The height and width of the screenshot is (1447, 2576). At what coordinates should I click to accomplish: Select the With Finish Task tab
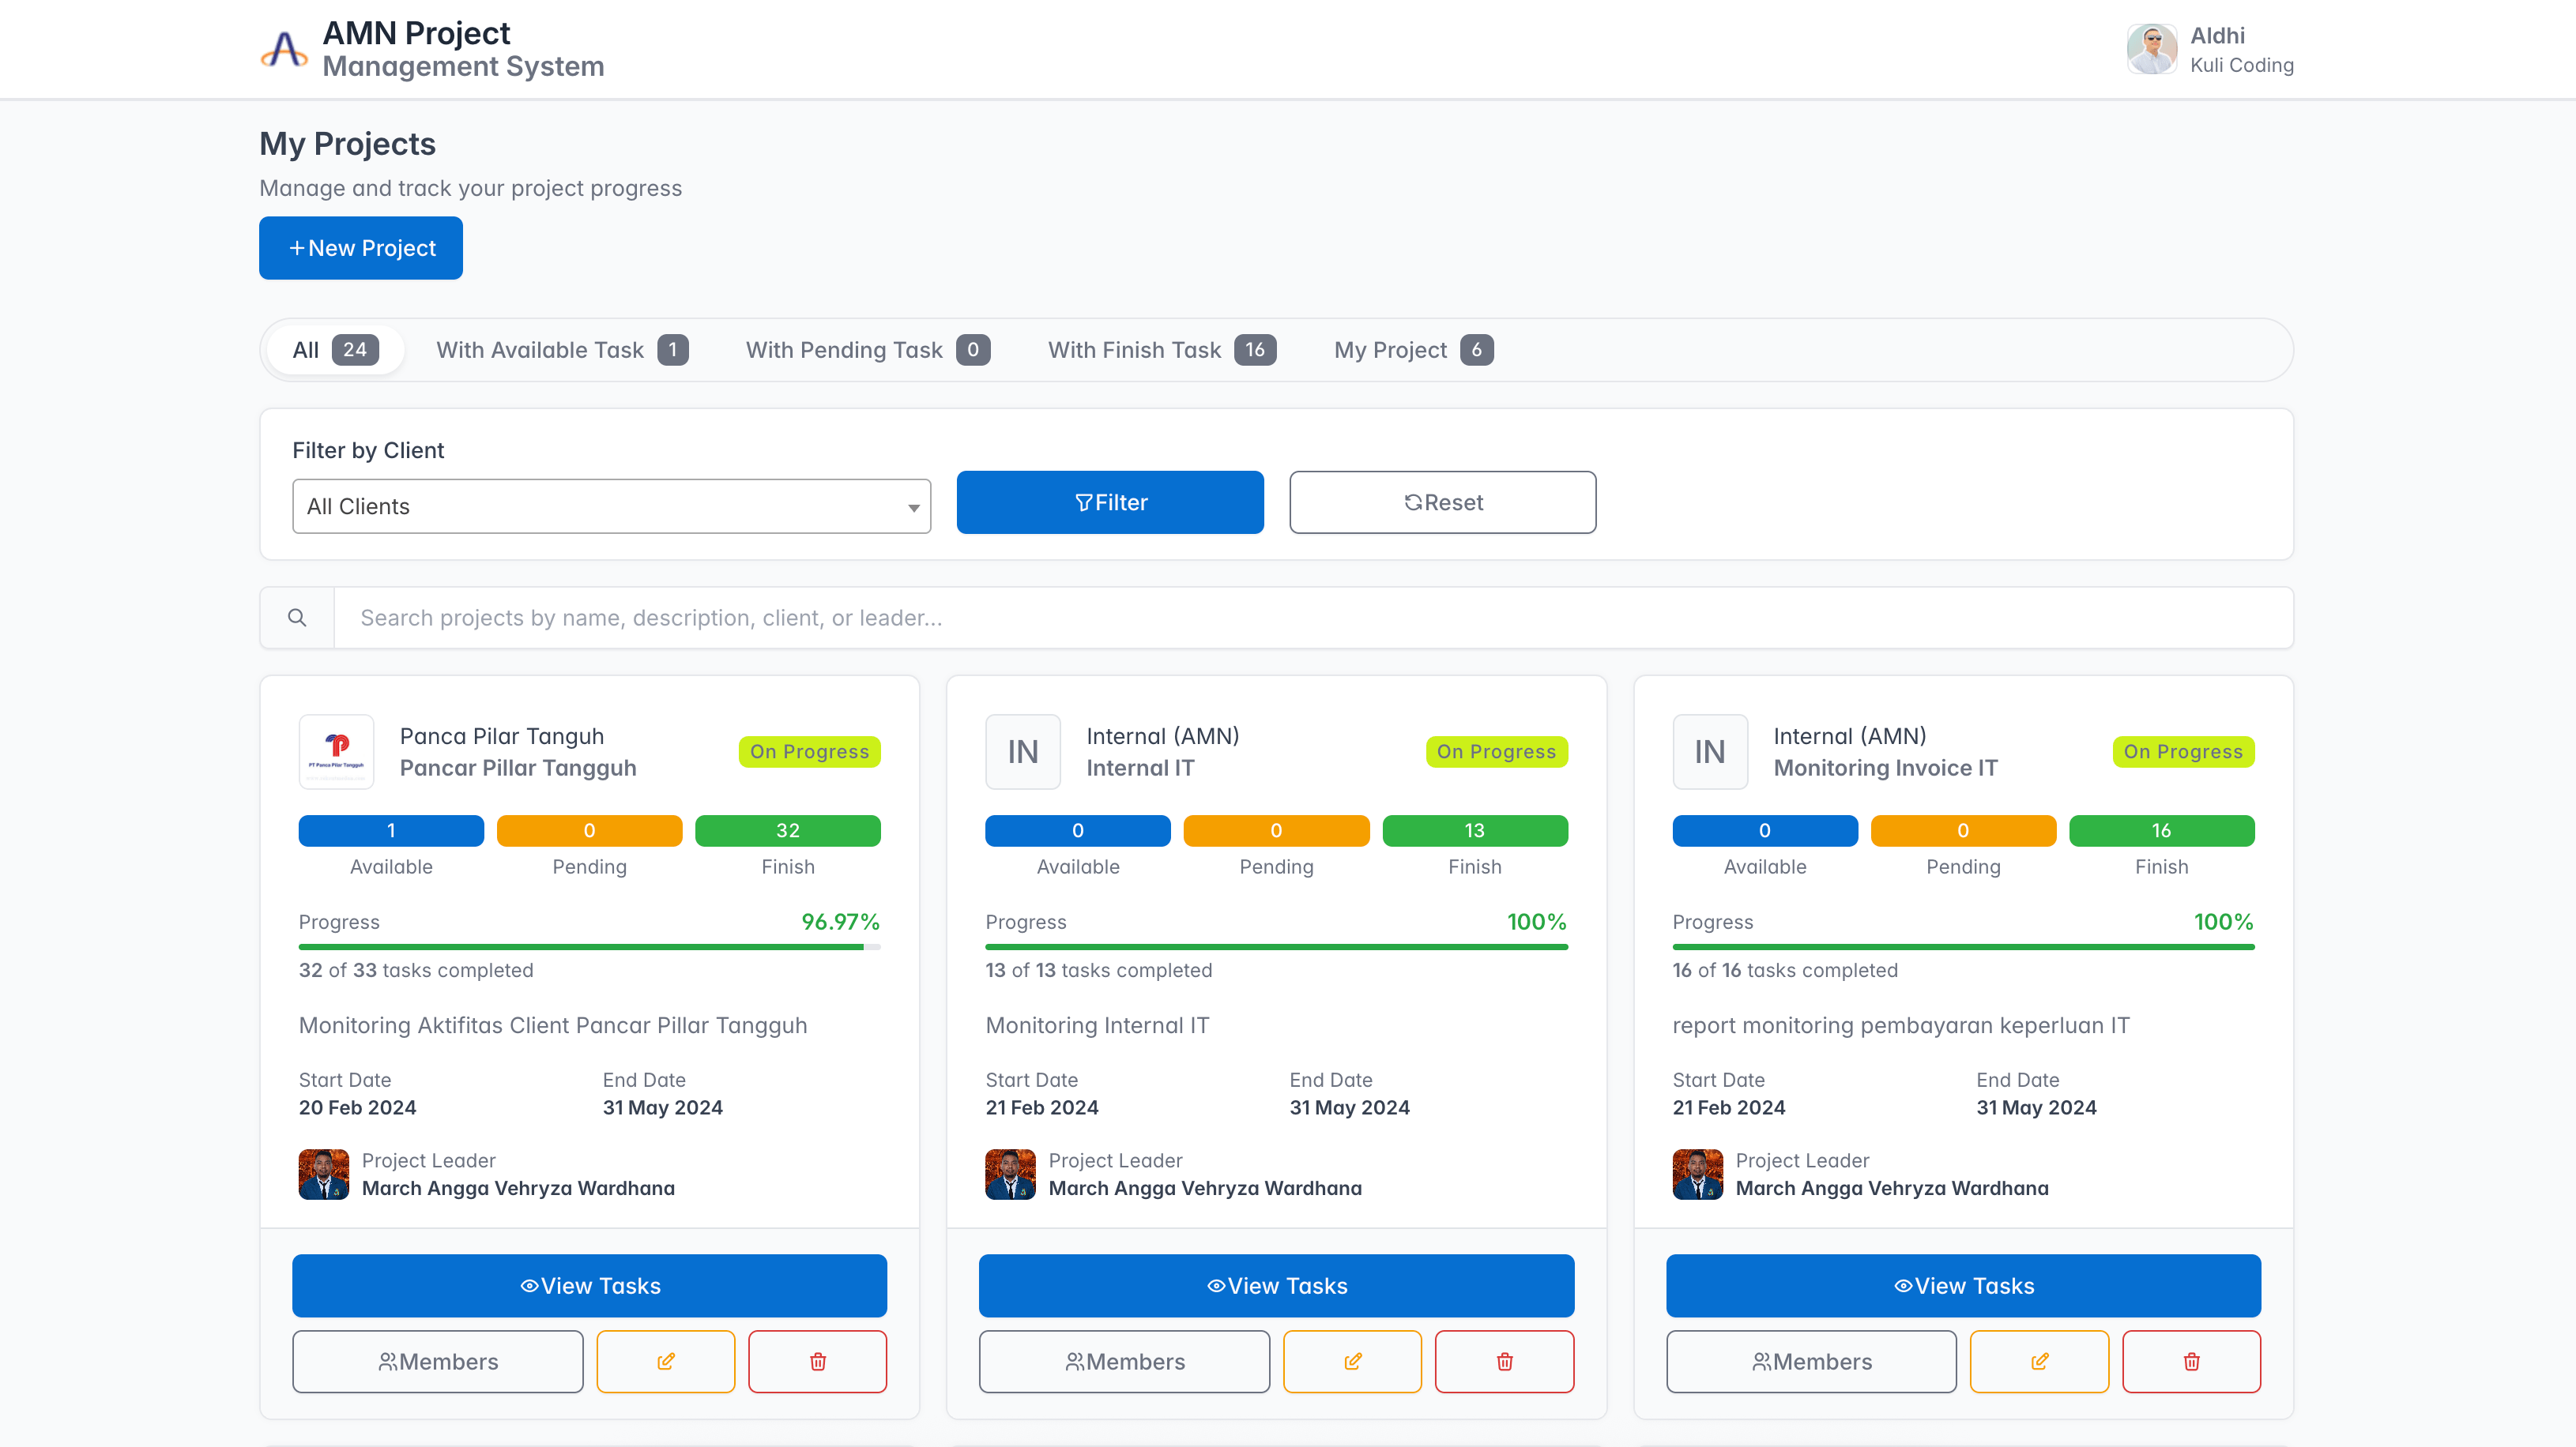[1161, 350]
